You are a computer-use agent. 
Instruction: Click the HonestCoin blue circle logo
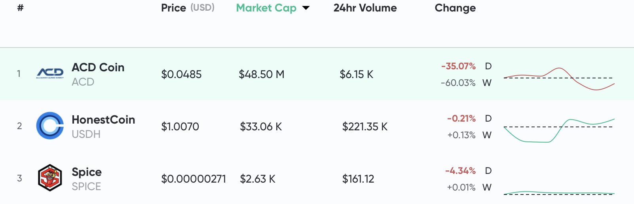click(x=50, y=126)
